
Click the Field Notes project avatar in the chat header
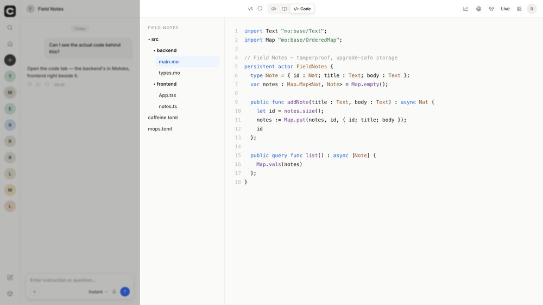click(30, 9)
